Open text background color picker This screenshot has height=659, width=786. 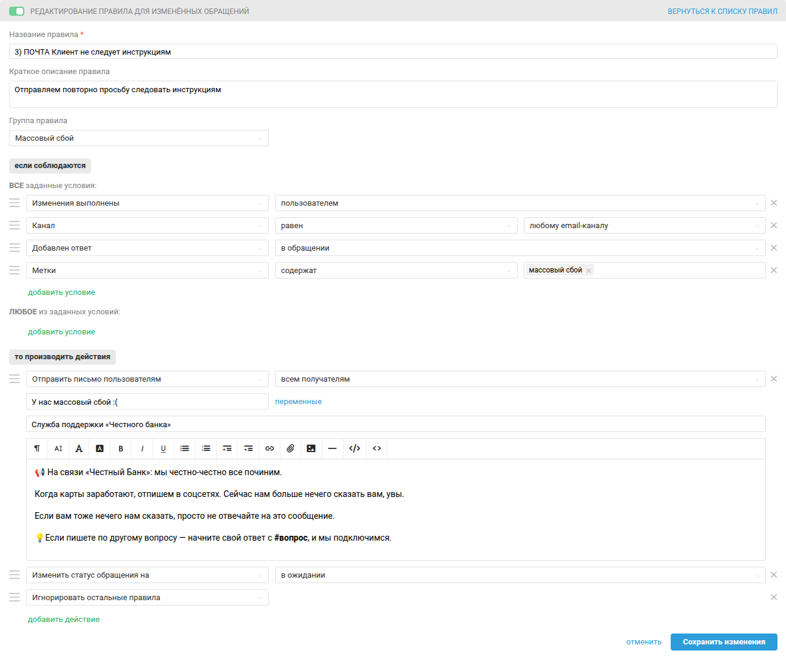[100, 448]
